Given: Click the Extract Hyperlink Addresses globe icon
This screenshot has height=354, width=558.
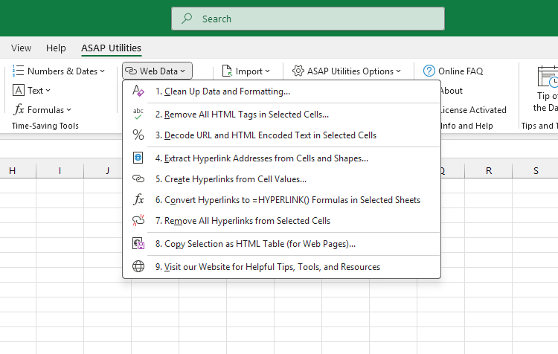Looking at the screenshot, I should tap(138, 158).
